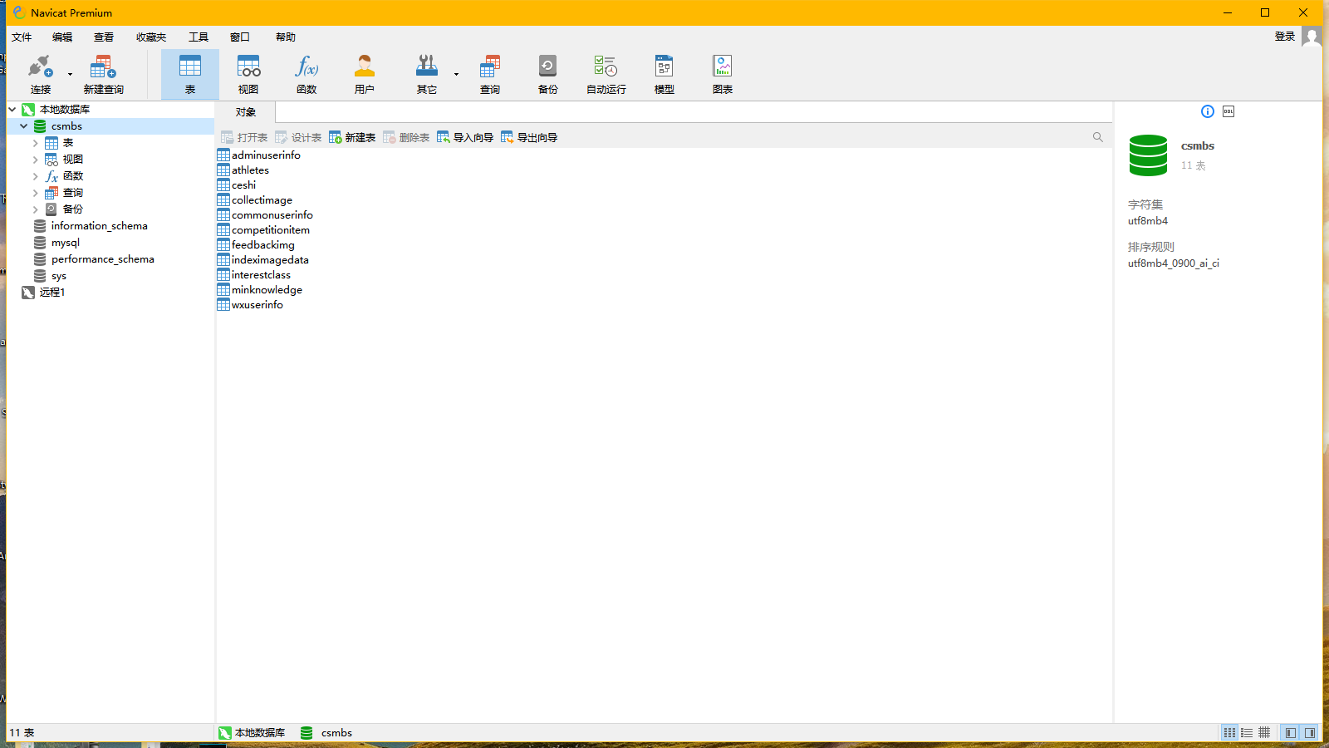Open the dropdown arrow beside 连接
This screenshot has height=748, width=1329.
[x=70, y=74]
